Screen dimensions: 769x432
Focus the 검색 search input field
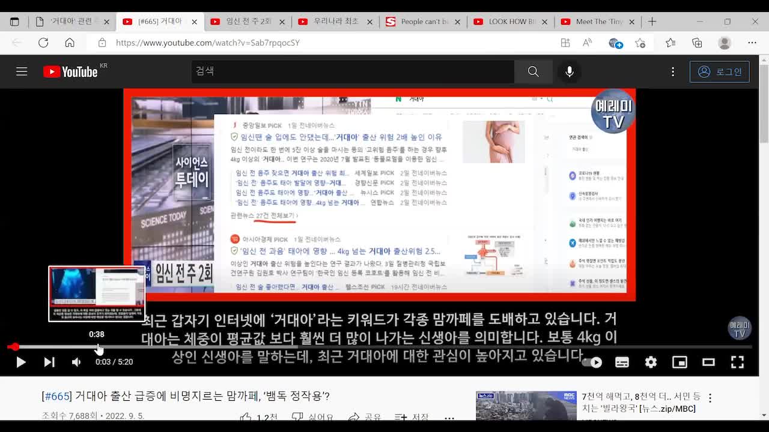pos(353,71)
